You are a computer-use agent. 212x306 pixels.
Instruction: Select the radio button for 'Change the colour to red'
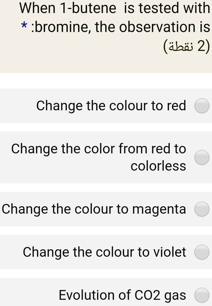[202, 106]
